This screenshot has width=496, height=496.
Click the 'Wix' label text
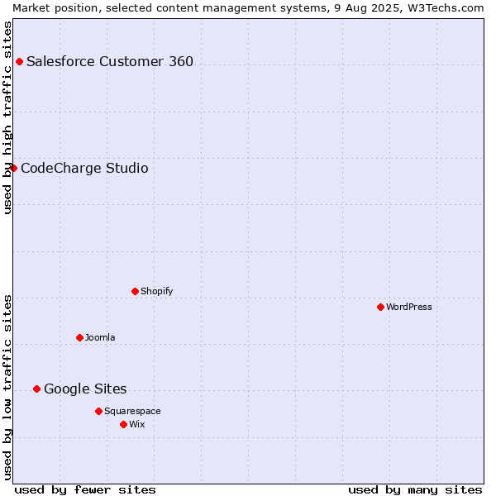point(137,424)
